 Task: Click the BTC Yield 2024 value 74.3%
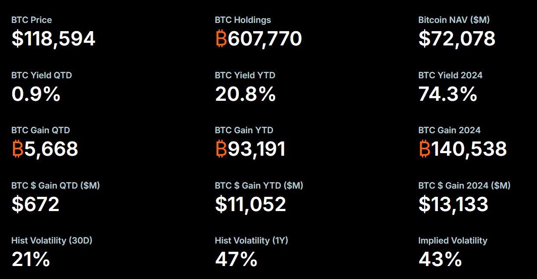(x=448, y=94)
